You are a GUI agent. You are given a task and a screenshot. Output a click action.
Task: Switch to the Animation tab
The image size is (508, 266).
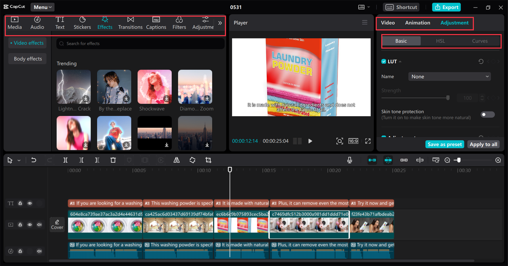pos(418,23)
